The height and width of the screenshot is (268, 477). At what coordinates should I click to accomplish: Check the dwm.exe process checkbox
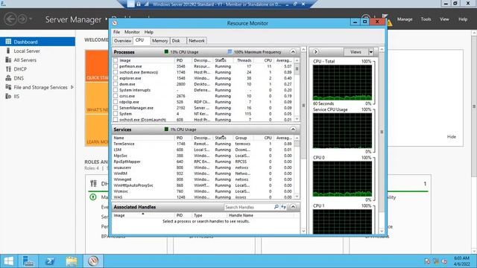[x=116, y=84]
